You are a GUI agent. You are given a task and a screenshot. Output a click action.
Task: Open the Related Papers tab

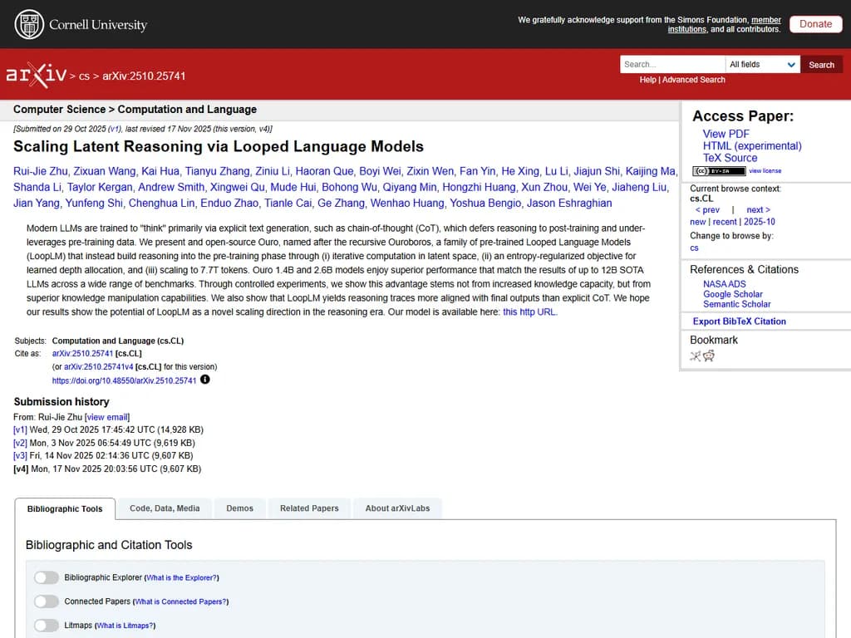click(x=309, y=508)
